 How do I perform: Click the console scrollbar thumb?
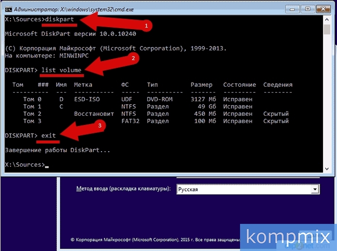point(327,30)
